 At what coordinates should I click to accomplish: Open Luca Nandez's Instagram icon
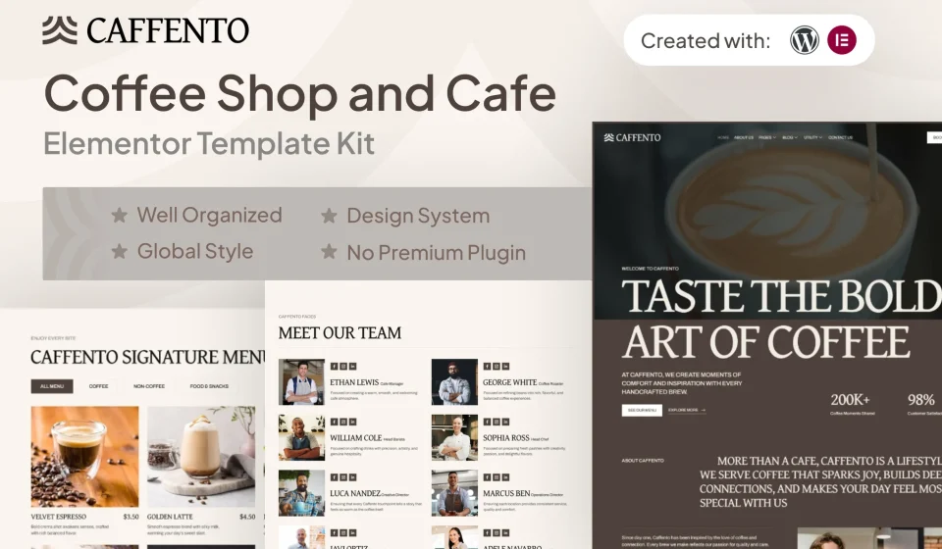point(343,477)
